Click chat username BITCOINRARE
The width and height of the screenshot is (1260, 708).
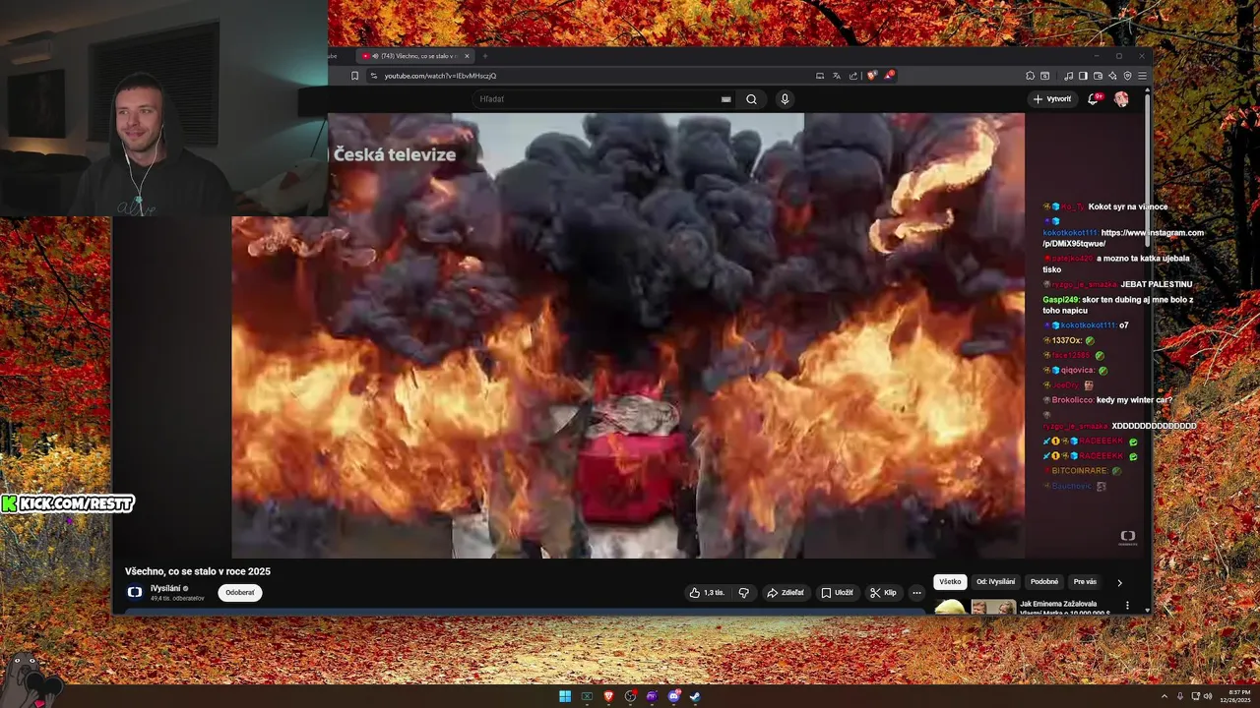pos(1080,471)
